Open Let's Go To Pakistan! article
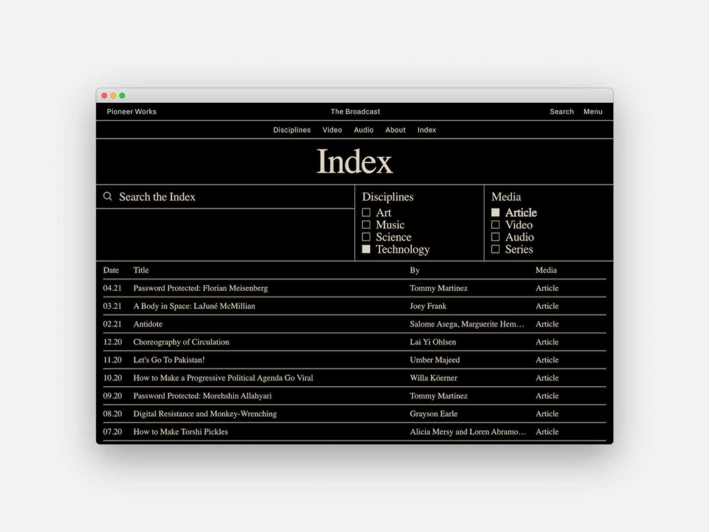The width and height of the screenshot is (709, 532). pyautogui.click(x=168, y=360)
